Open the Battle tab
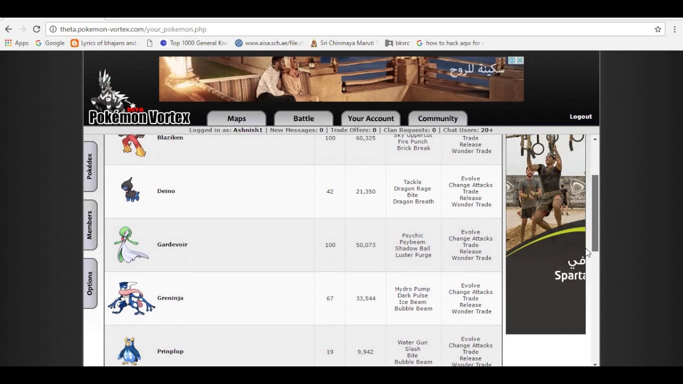 (304, 118)
